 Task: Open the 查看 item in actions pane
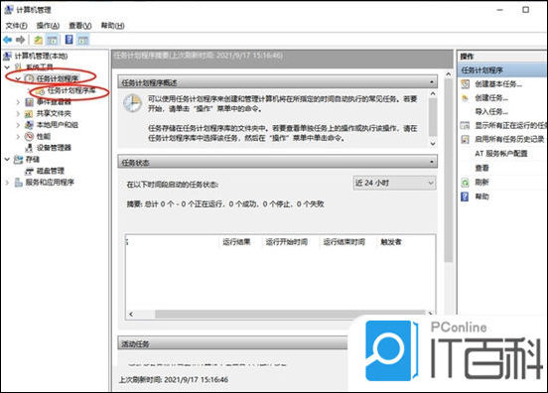(x=481, y=168)
